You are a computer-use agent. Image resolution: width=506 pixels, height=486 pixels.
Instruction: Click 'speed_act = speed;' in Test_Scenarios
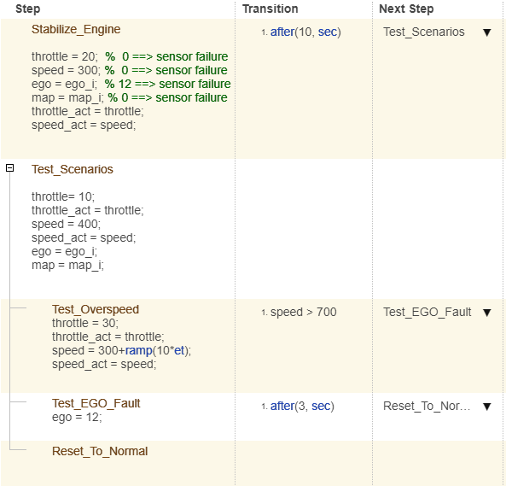(x=84, y=237)
